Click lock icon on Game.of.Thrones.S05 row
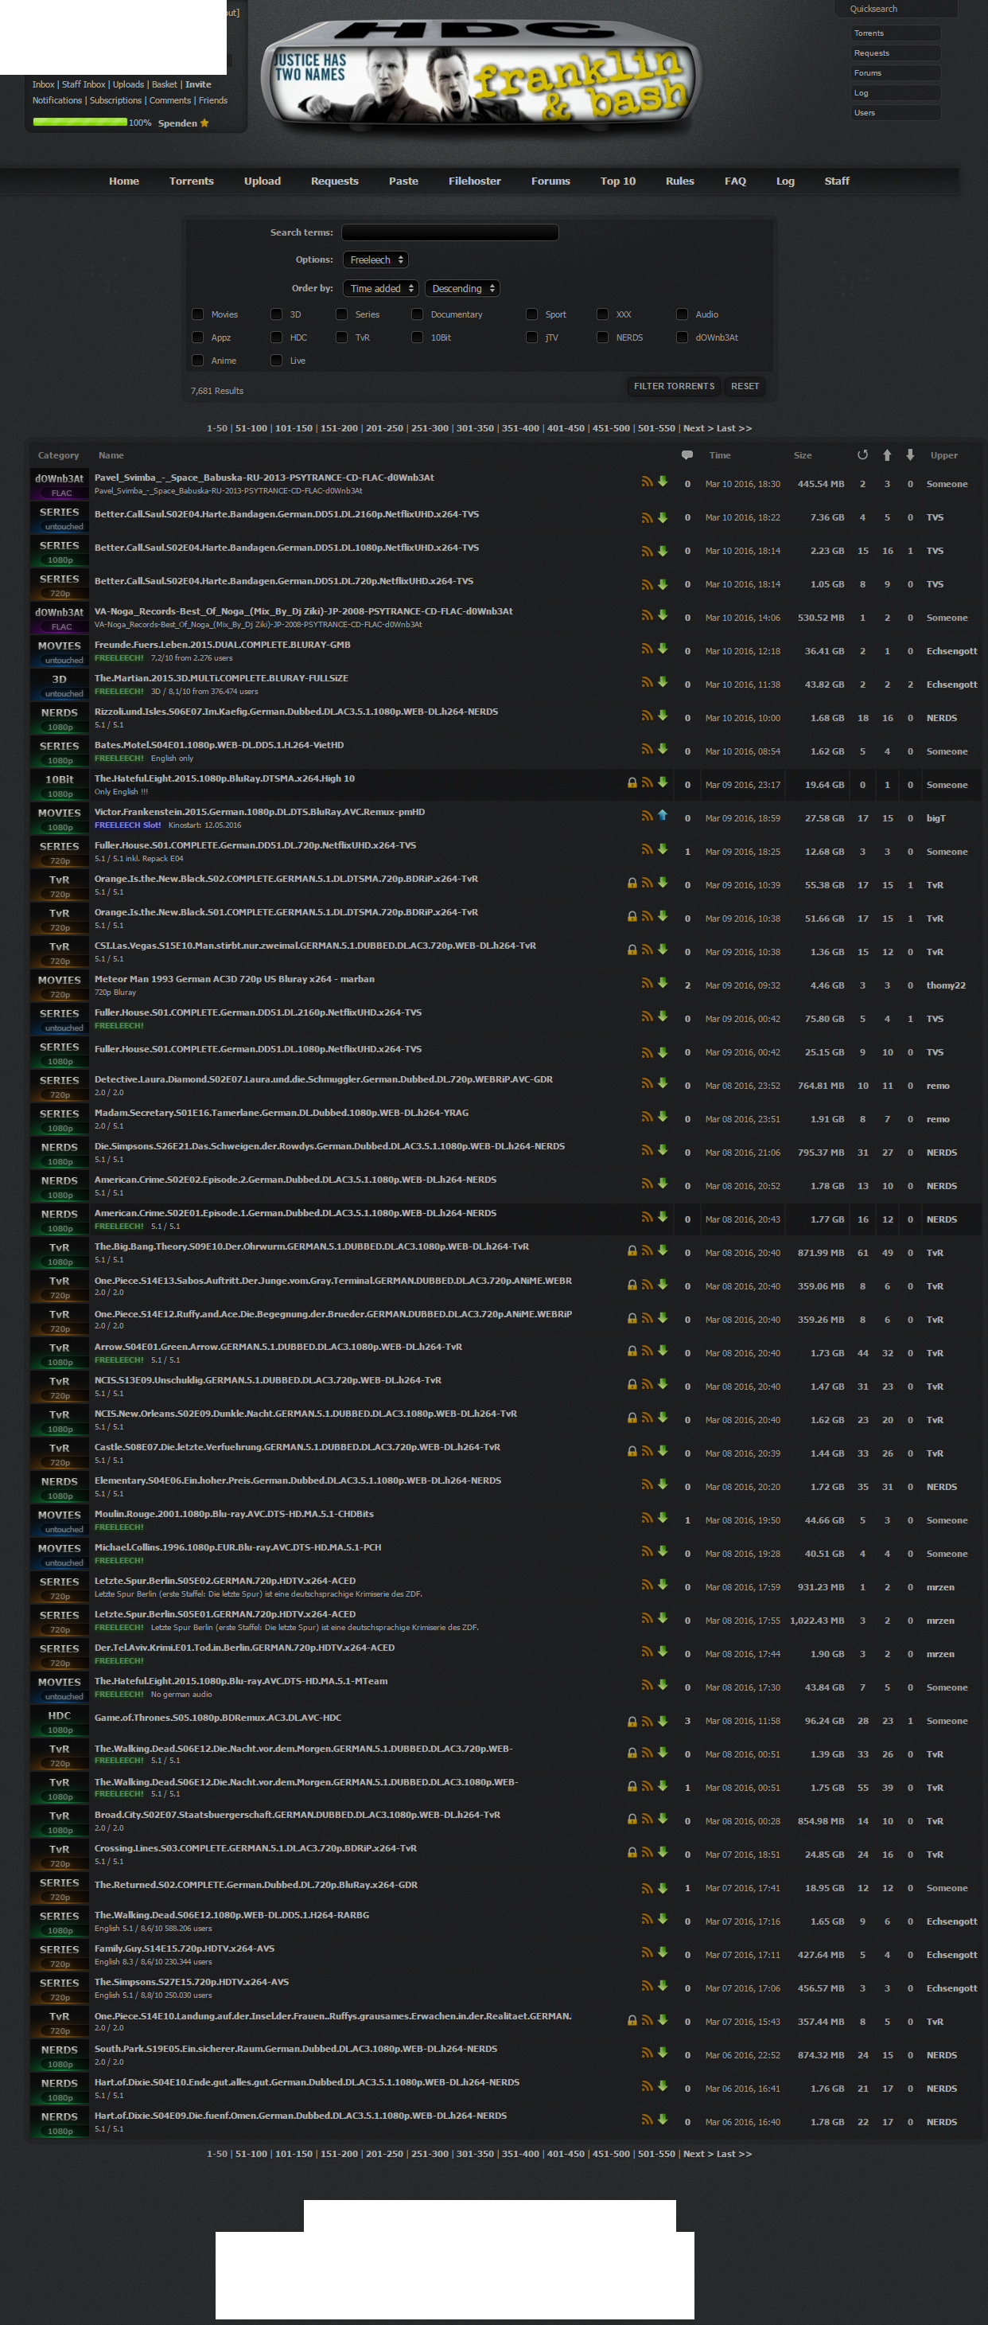Screen dimensions: 988x2325 click(x=632, y=1721)
